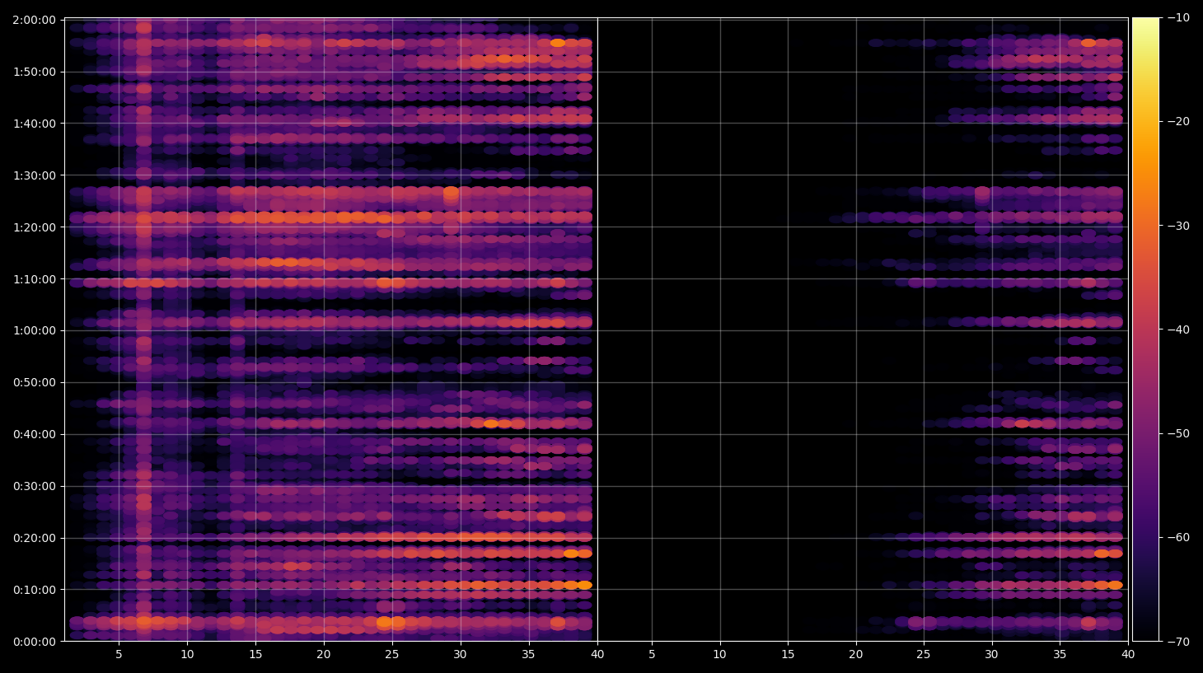The height and width of the screenshot is (673, 1203).
Task: Click x-axis tick 10 of the left heatmap
Action: [x=187, y=655]
